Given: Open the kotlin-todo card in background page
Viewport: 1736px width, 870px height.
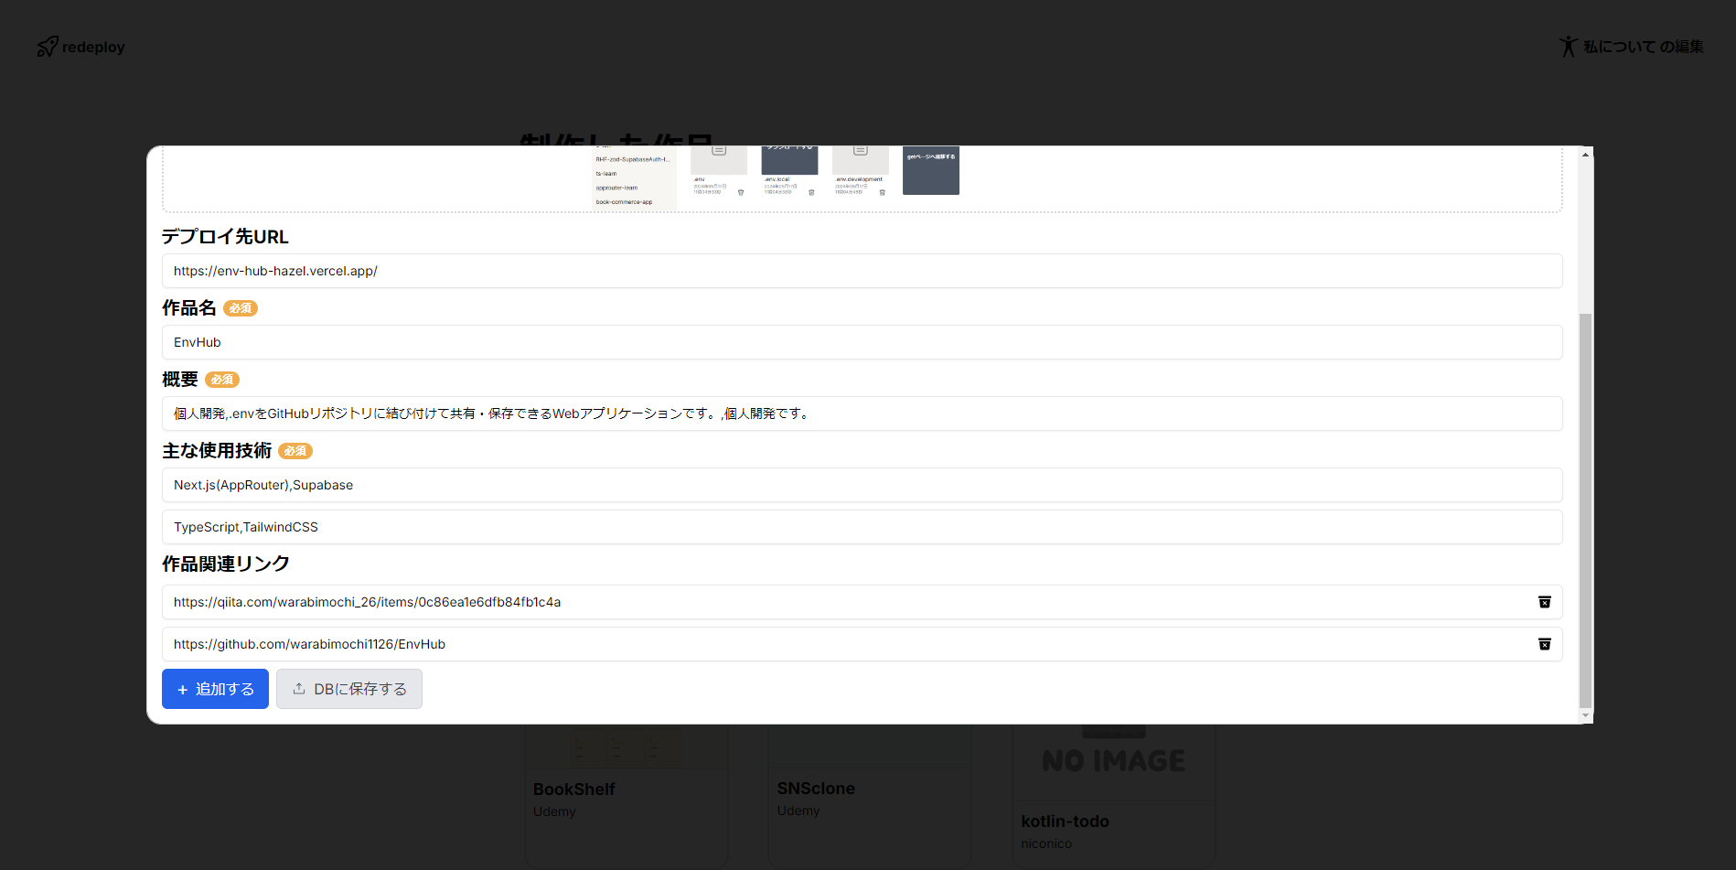Looking at the screenshot, I should 1114,796.
